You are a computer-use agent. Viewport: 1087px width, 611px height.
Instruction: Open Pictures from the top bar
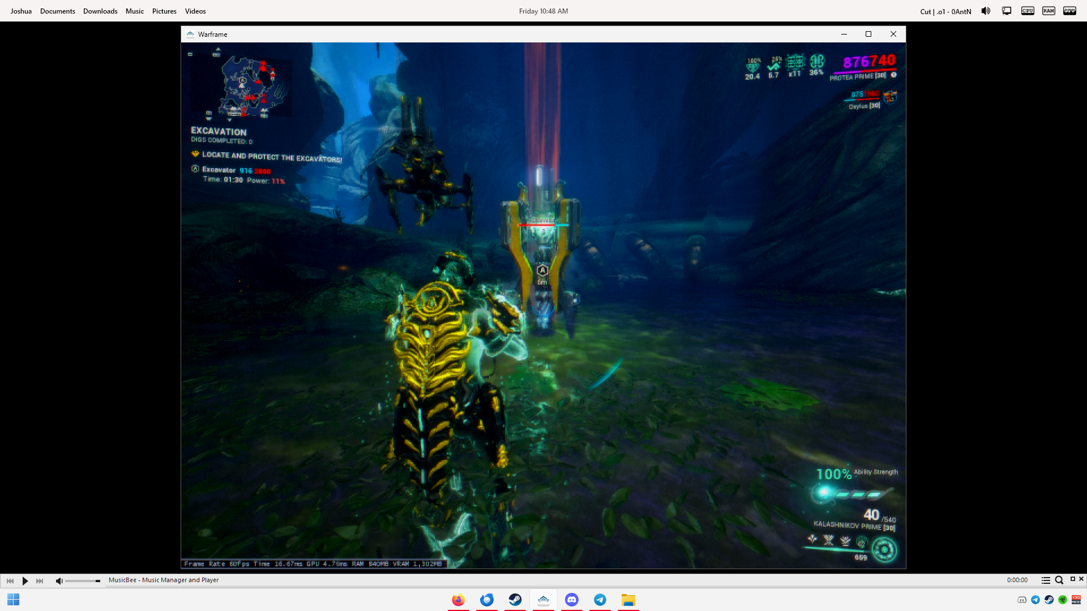click(164, 11)
